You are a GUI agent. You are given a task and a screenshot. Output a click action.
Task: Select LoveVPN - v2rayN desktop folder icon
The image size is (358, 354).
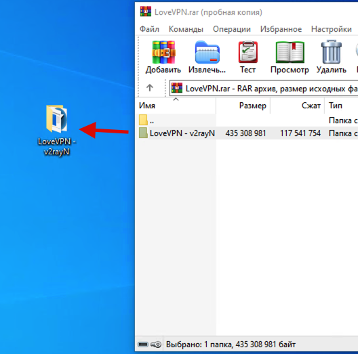57,118
